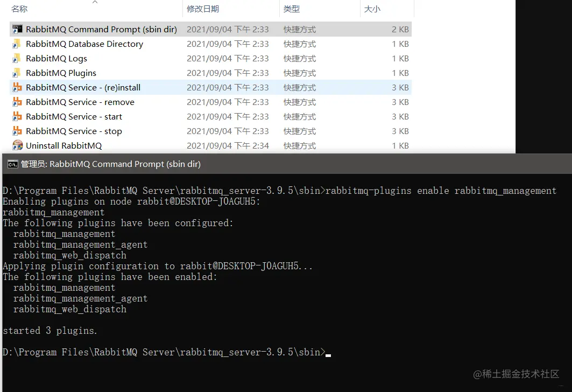Click the Uninstall RabbitMQ icon
572x392 pixels.
tap(18, 145)
